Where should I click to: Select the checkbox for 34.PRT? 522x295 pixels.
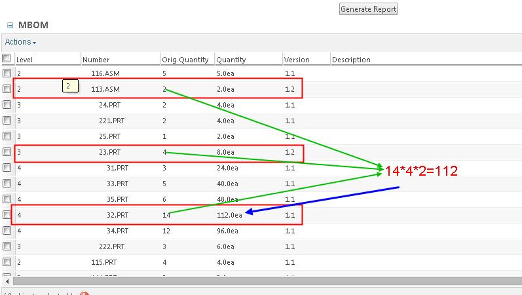click(x=7, y=230)
